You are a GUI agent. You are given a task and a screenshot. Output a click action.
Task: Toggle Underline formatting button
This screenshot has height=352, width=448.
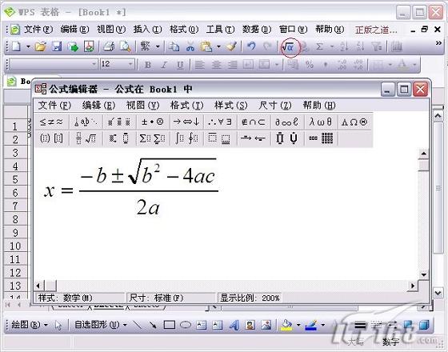180,65
